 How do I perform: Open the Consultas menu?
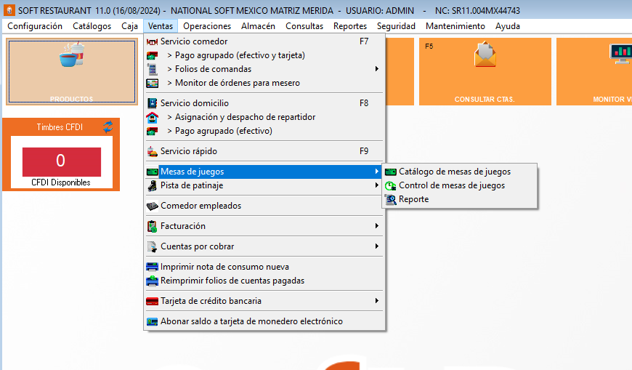pos(304,26)
